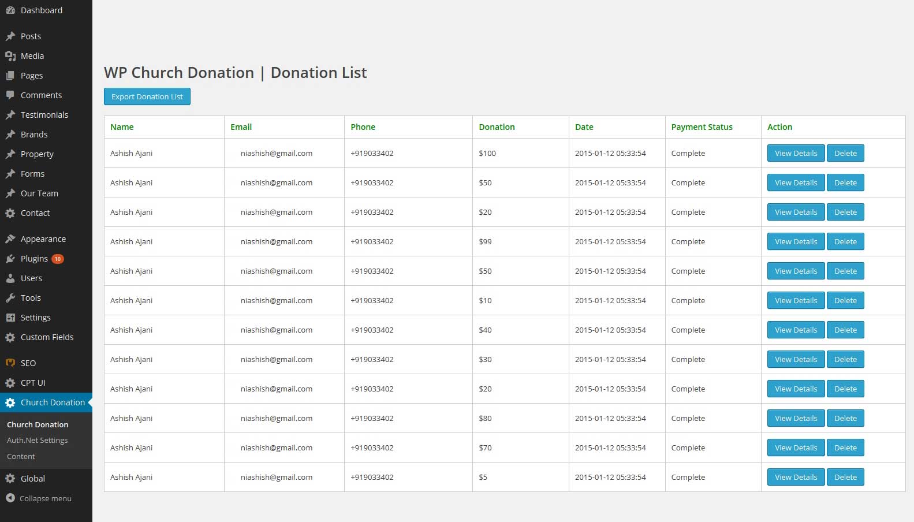Open the Posts menu item
Screen dimensions: 914x522
coord(46,36)
